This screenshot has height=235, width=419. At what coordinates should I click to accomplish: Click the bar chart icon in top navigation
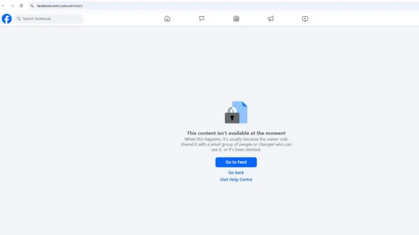pyautogui.click(x=236, y=19)
